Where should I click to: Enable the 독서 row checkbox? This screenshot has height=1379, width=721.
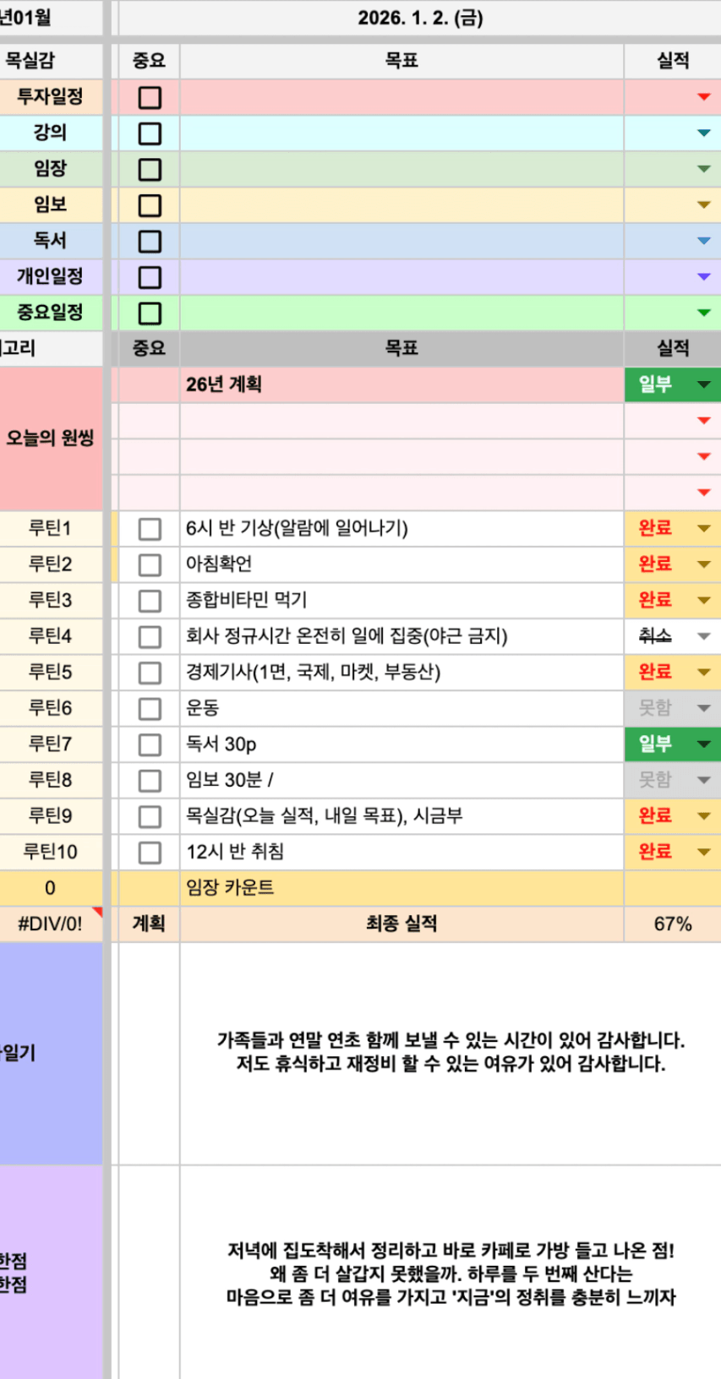coord(150,242)
